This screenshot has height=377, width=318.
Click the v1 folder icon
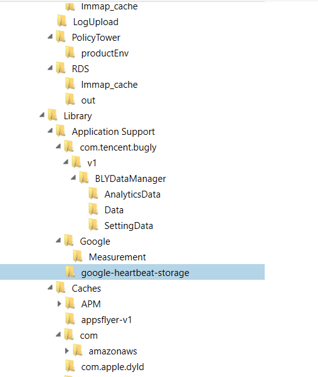77,162
